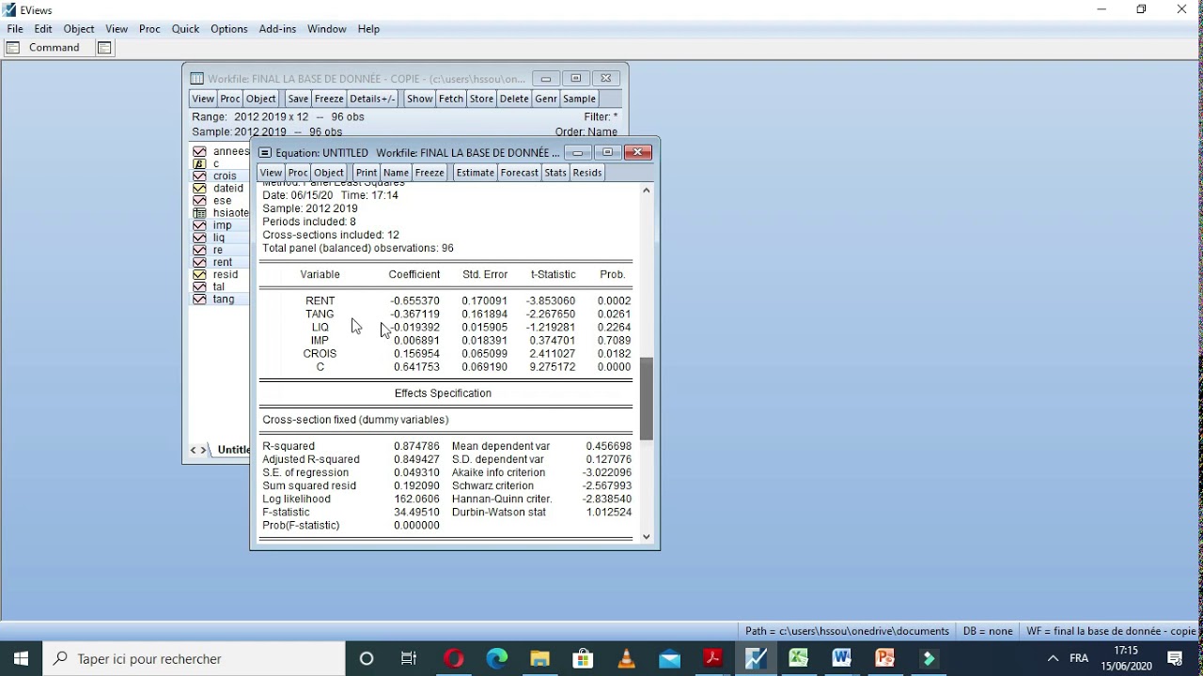1203x676 pixels.
Task: Select the hsiaotest table icon
Action: [199, 213]
